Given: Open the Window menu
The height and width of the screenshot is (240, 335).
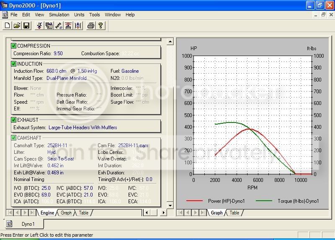Looking at the screenshot, I should [x=113, y=15].
